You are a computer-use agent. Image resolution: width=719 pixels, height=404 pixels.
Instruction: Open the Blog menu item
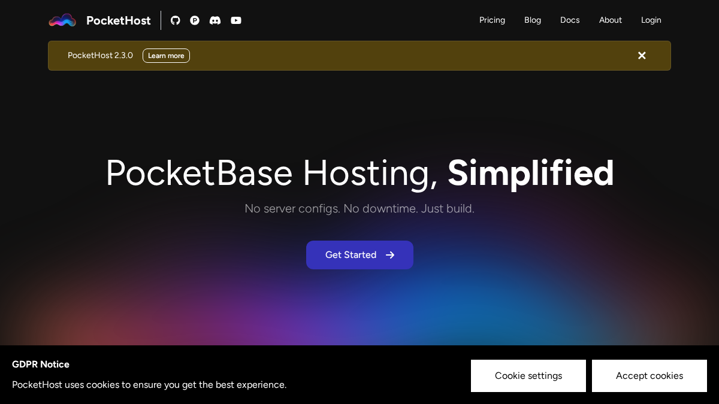point(533,20)
